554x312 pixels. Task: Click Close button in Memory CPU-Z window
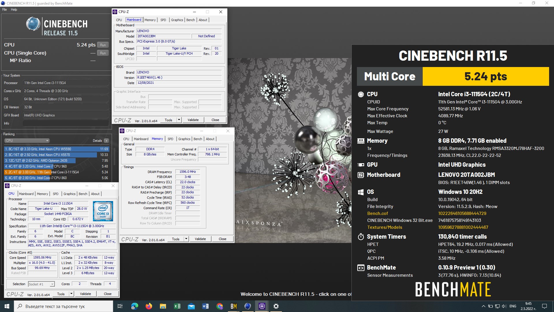pos(222,239)
